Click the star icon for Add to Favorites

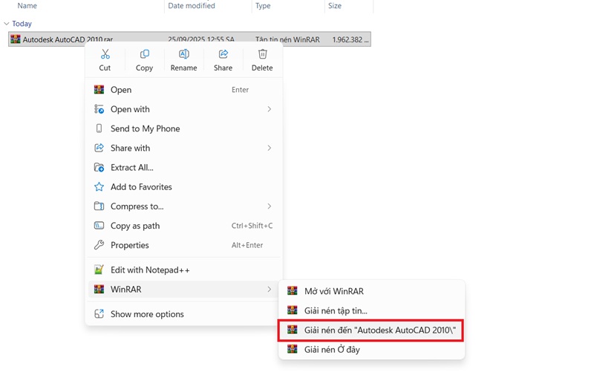tap(99, 187)
